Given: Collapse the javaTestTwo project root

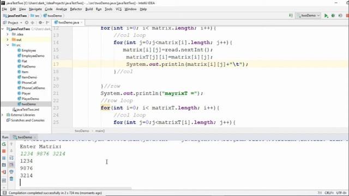Looking at the screenshot, I should [x=3, y=29].
